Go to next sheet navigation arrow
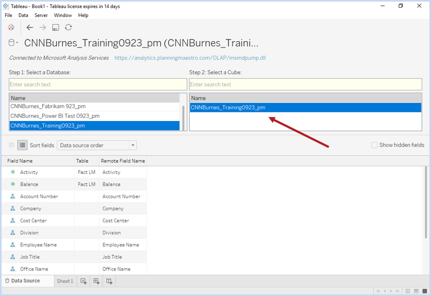Screen dimensions: 431x296 [391, 291]
